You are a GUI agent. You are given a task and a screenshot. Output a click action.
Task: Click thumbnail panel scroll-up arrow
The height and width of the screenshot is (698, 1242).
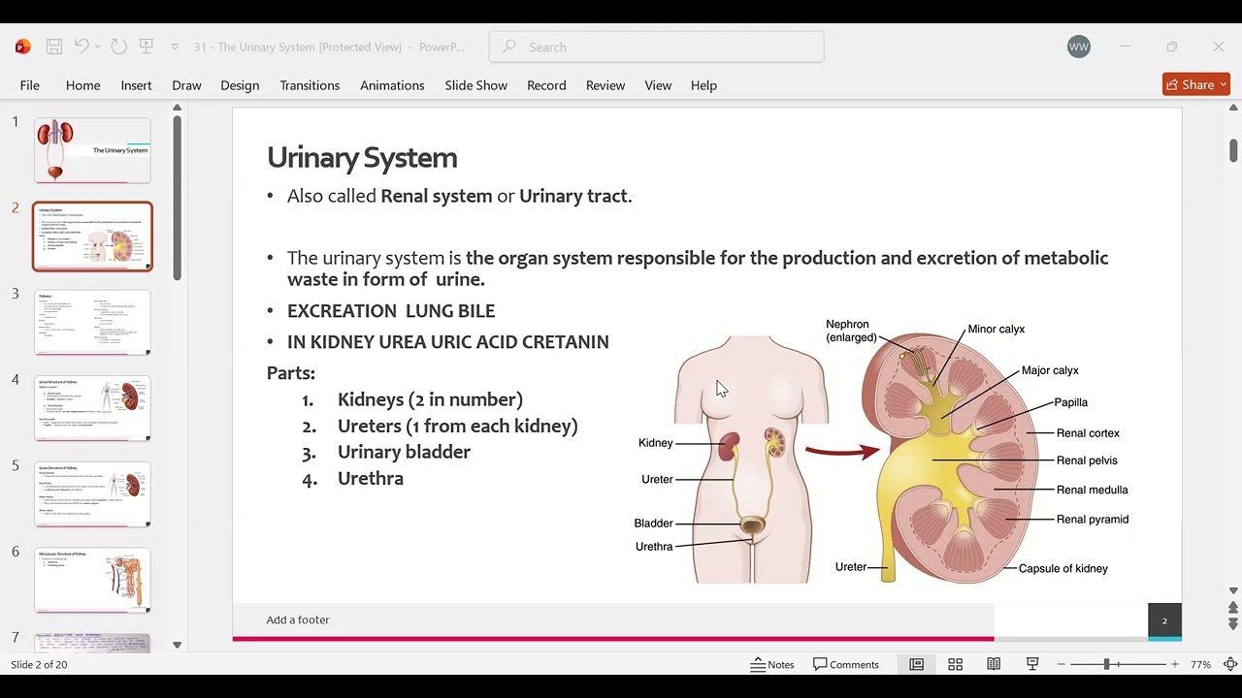tap(177, 106)
